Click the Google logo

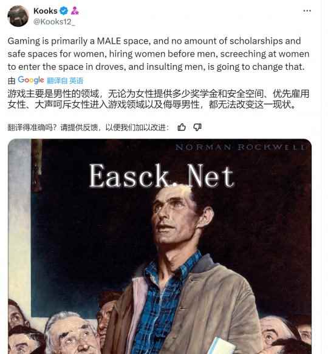[x=31, y=80]
